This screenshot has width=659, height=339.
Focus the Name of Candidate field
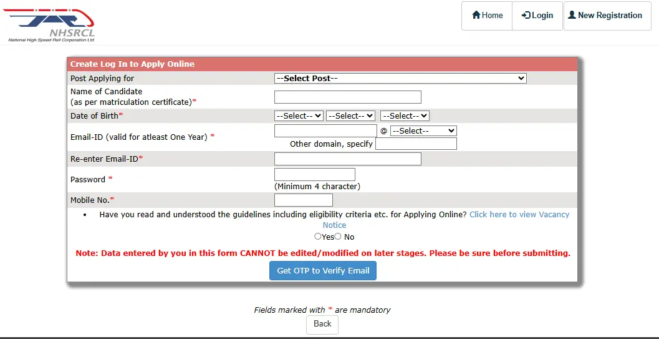[347, 97]
